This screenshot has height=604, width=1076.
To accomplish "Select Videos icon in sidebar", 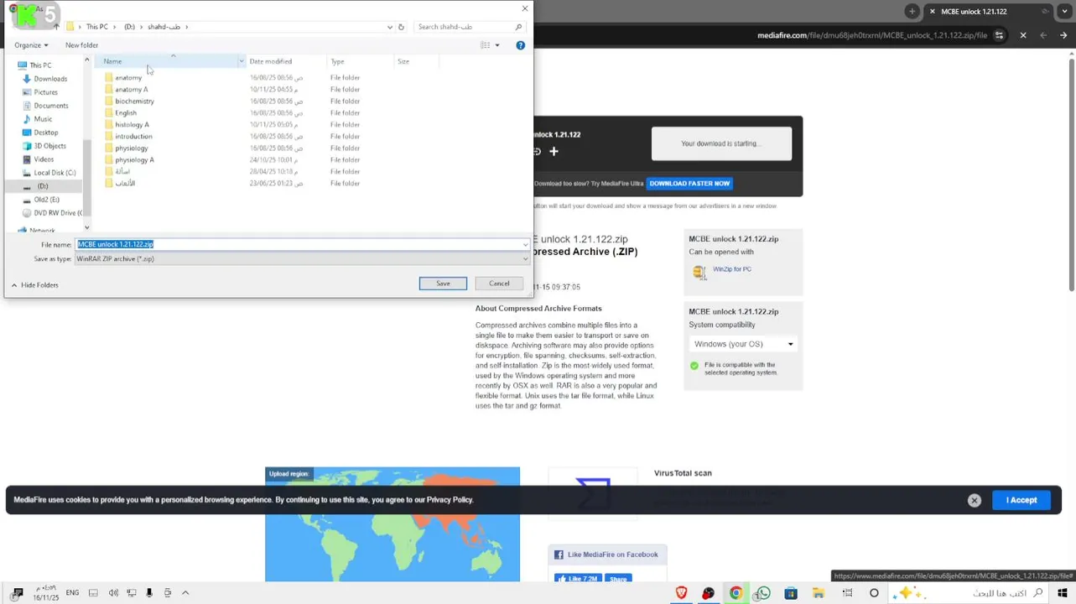I will pyautogui.click(x=27, y=159).
